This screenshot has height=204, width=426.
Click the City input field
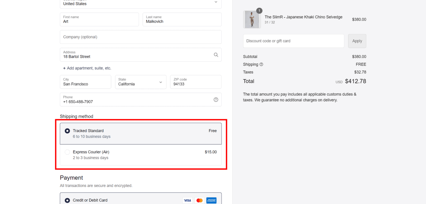pyautogui.click(x=85, y=82)
